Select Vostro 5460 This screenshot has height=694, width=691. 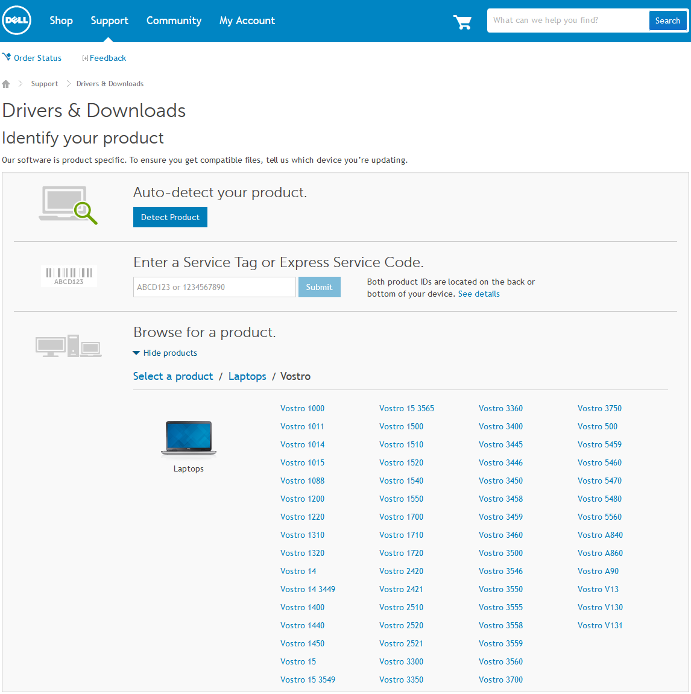600,462
